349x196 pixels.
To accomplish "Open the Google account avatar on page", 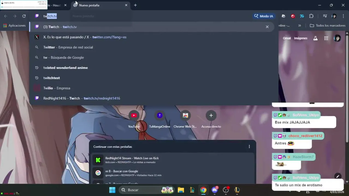I will [x=337, y=38].
